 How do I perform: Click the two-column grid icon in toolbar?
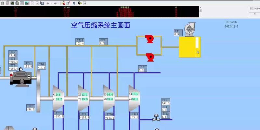point(3,3)
